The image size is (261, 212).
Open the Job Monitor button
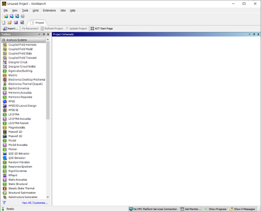[191, 209]
